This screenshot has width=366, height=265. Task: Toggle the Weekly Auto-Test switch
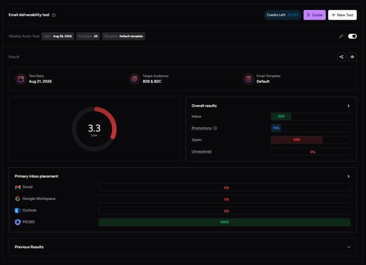tap(352, 36)
